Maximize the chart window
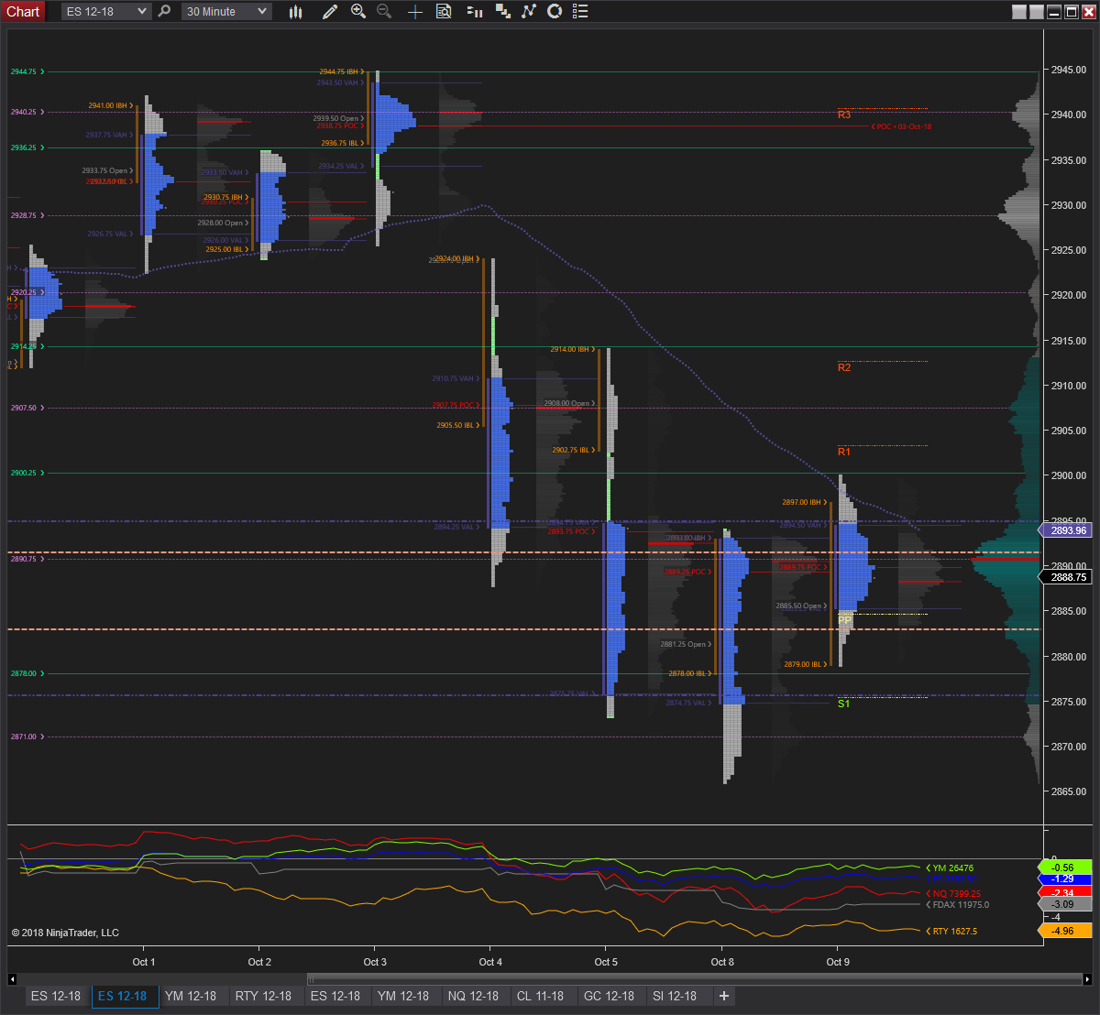 (x=1071, y=12)
